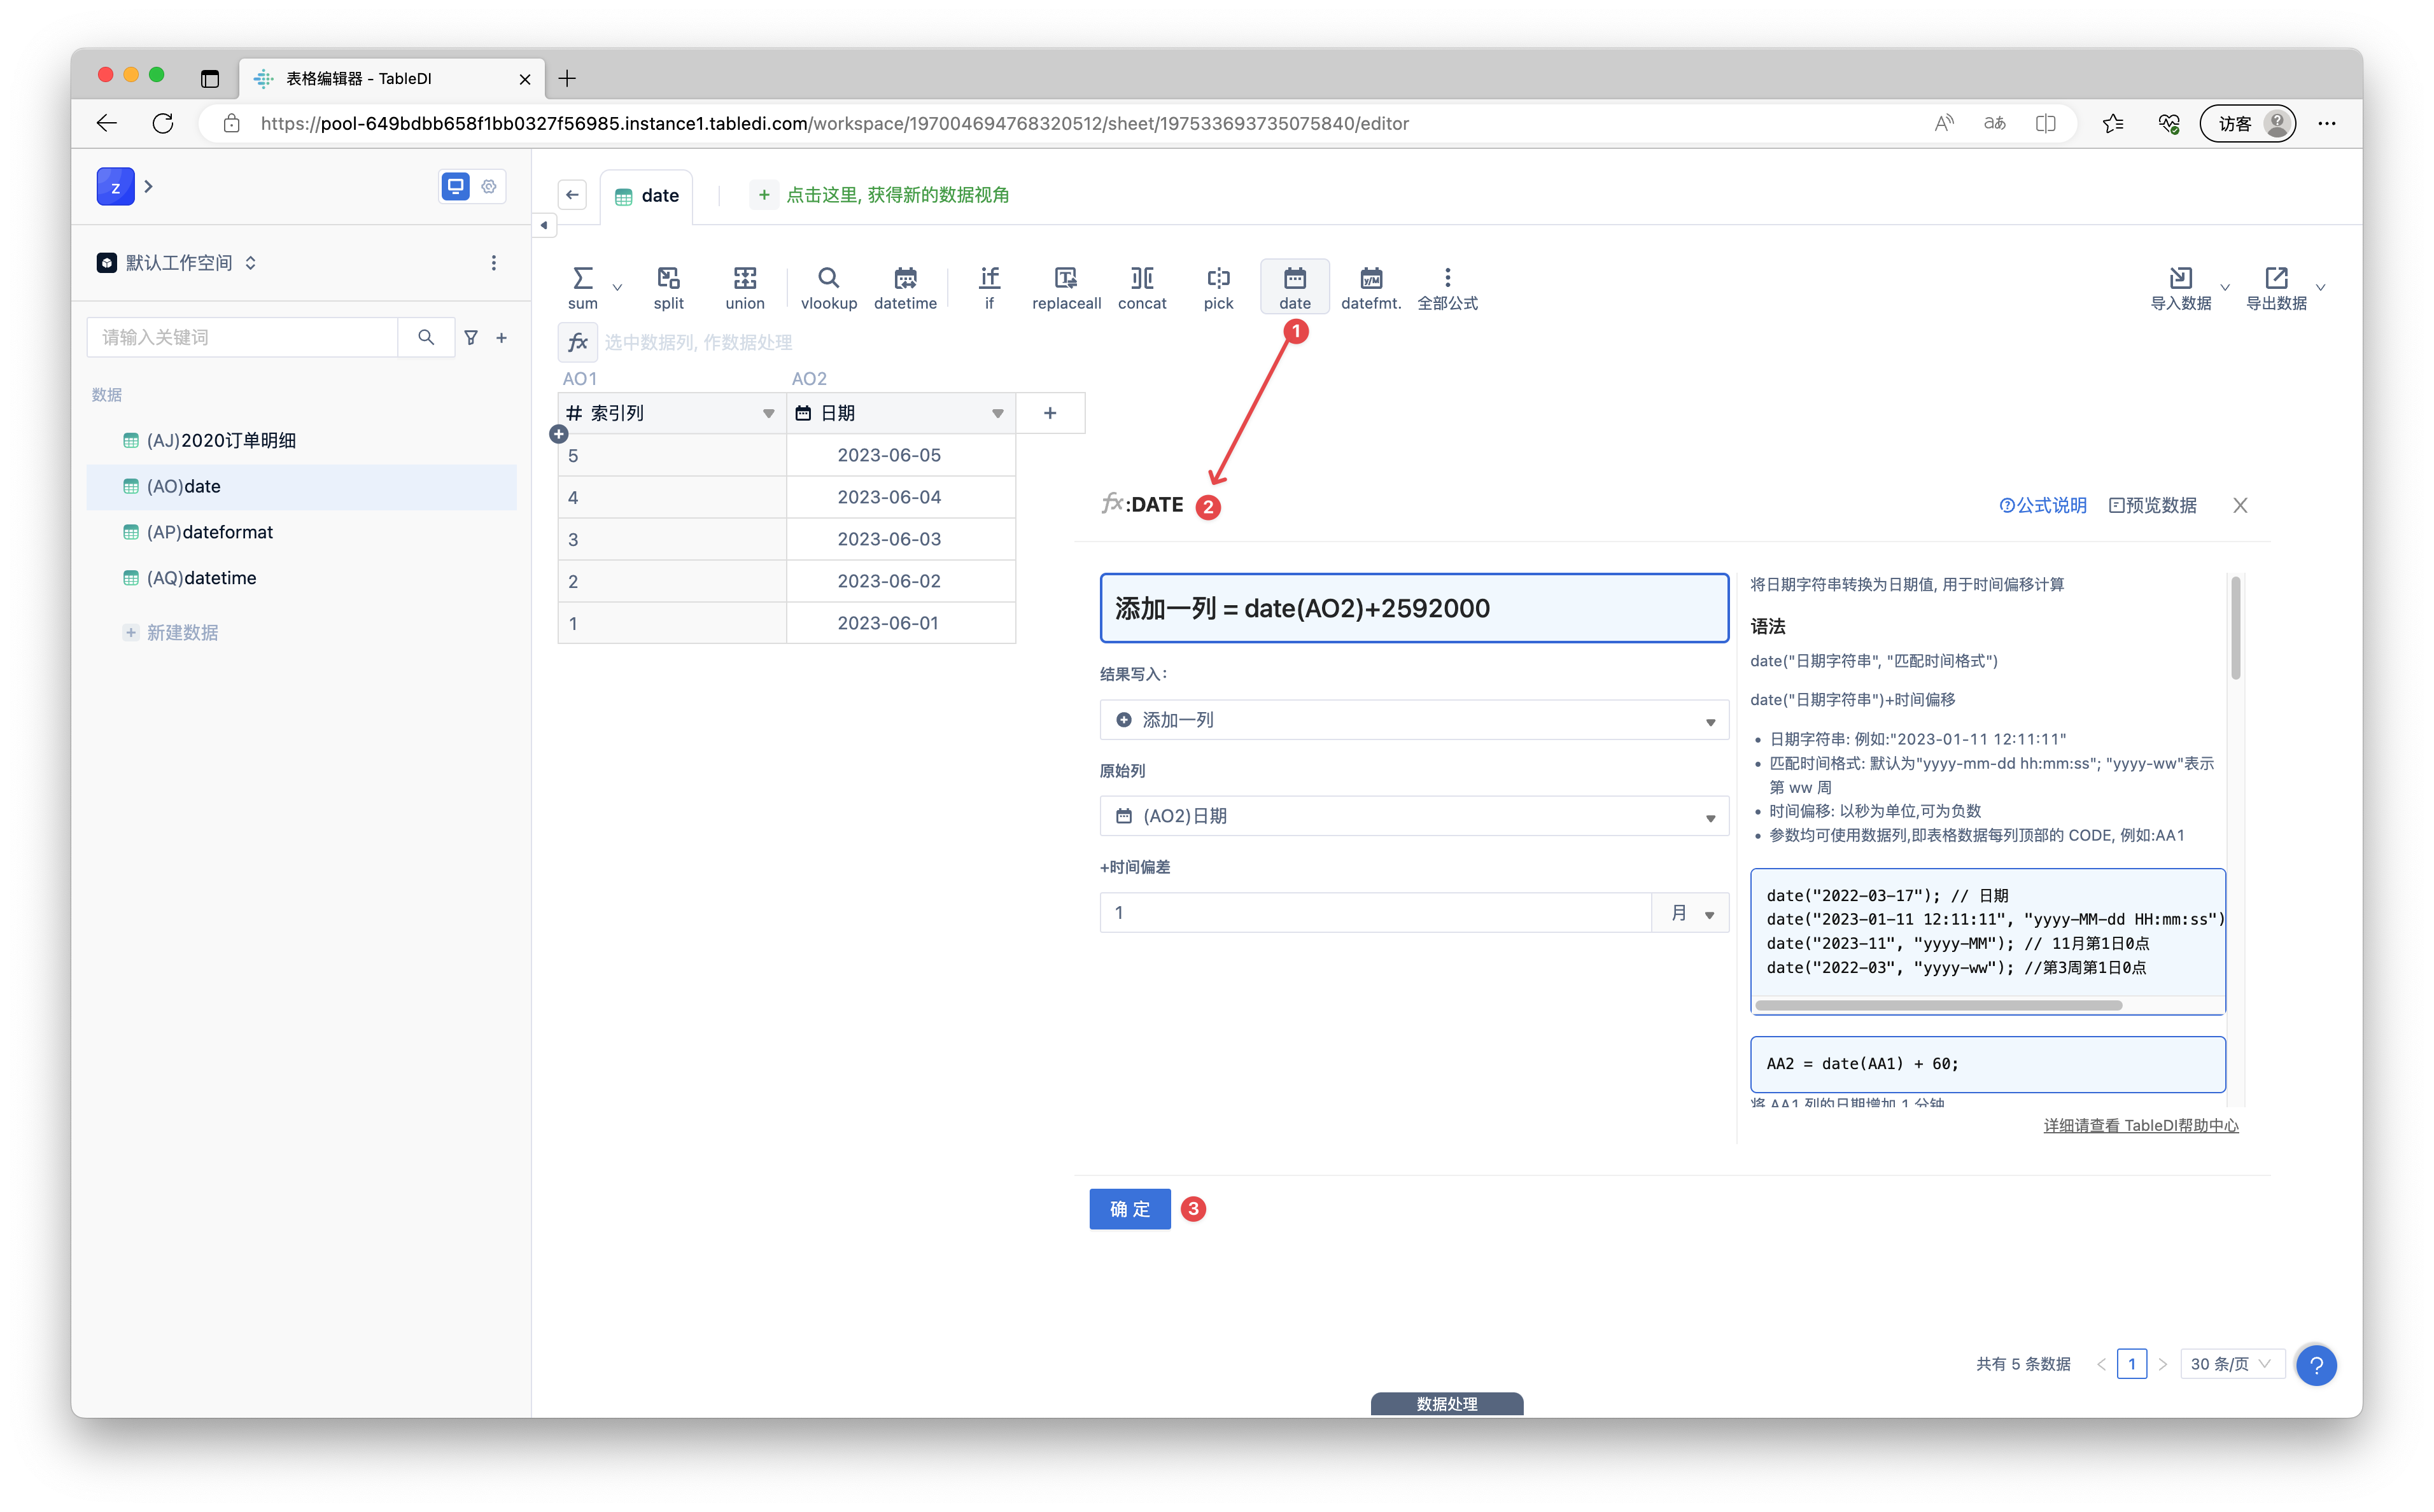Expand the 导入数据 dropdown arrow
The width and height of the screenshot is (2434, 1512).
(2225, 288)
